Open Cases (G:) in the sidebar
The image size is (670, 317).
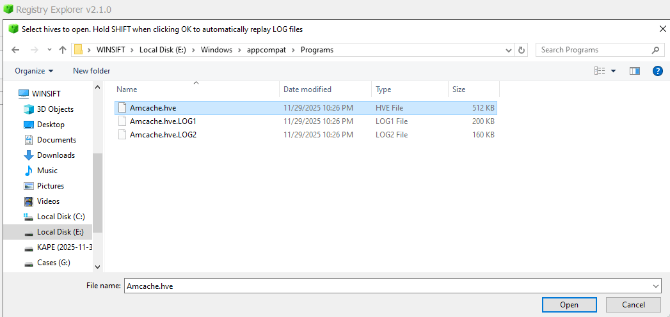point(53,263)
